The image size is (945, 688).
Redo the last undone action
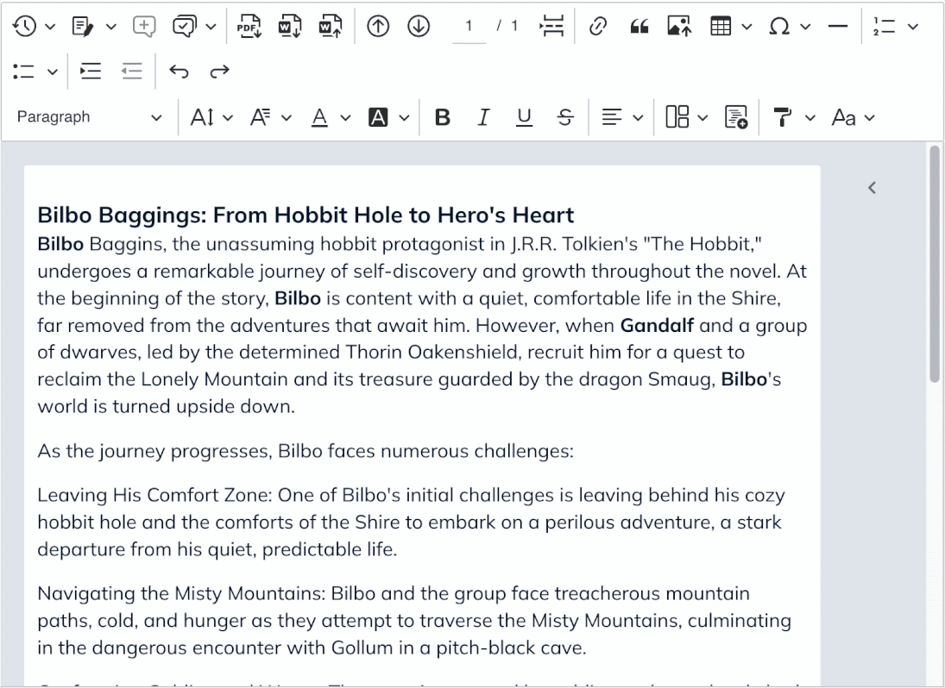pos(220,72)
